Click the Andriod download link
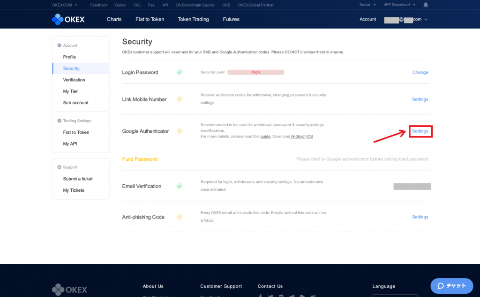 [x=298, y=137]
